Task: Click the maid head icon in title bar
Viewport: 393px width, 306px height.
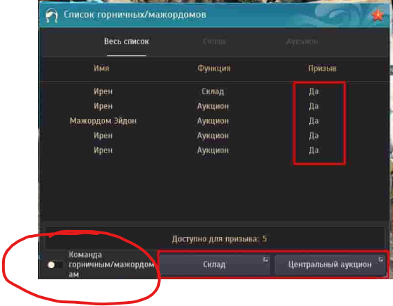Action: pos(52,15)
